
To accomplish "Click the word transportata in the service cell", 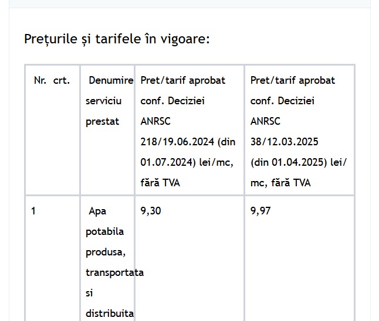I will pyautogui.click(x=114, y=273).
